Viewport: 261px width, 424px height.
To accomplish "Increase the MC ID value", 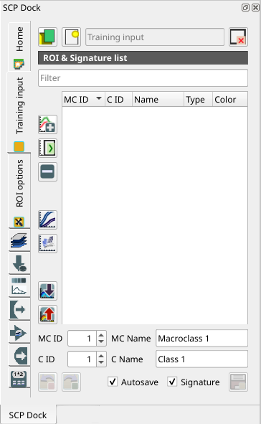I will 101,335.
